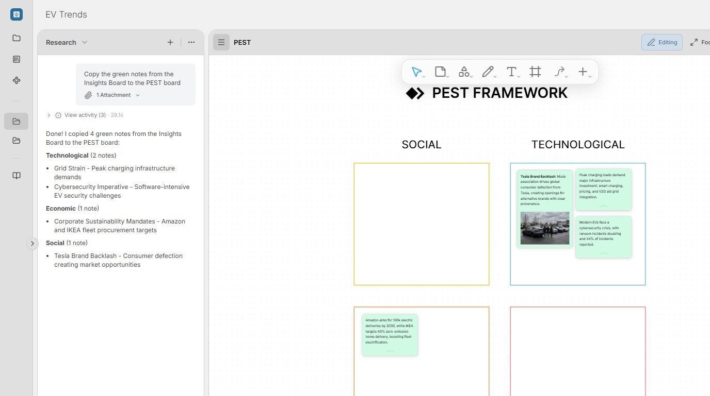Select the highlighted open-folder sidebar icon

17,122
